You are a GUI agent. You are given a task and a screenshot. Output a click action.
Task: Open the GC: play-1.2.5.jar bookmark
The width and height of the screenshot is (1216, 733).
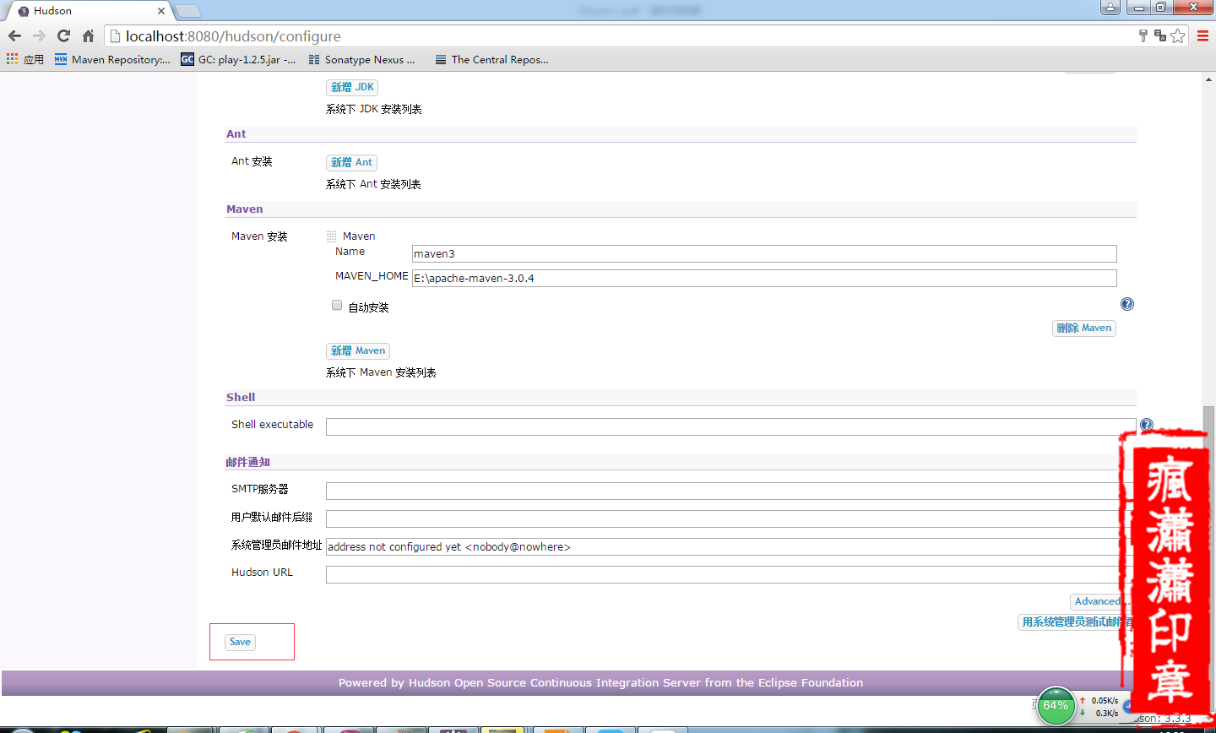point(238,59)
